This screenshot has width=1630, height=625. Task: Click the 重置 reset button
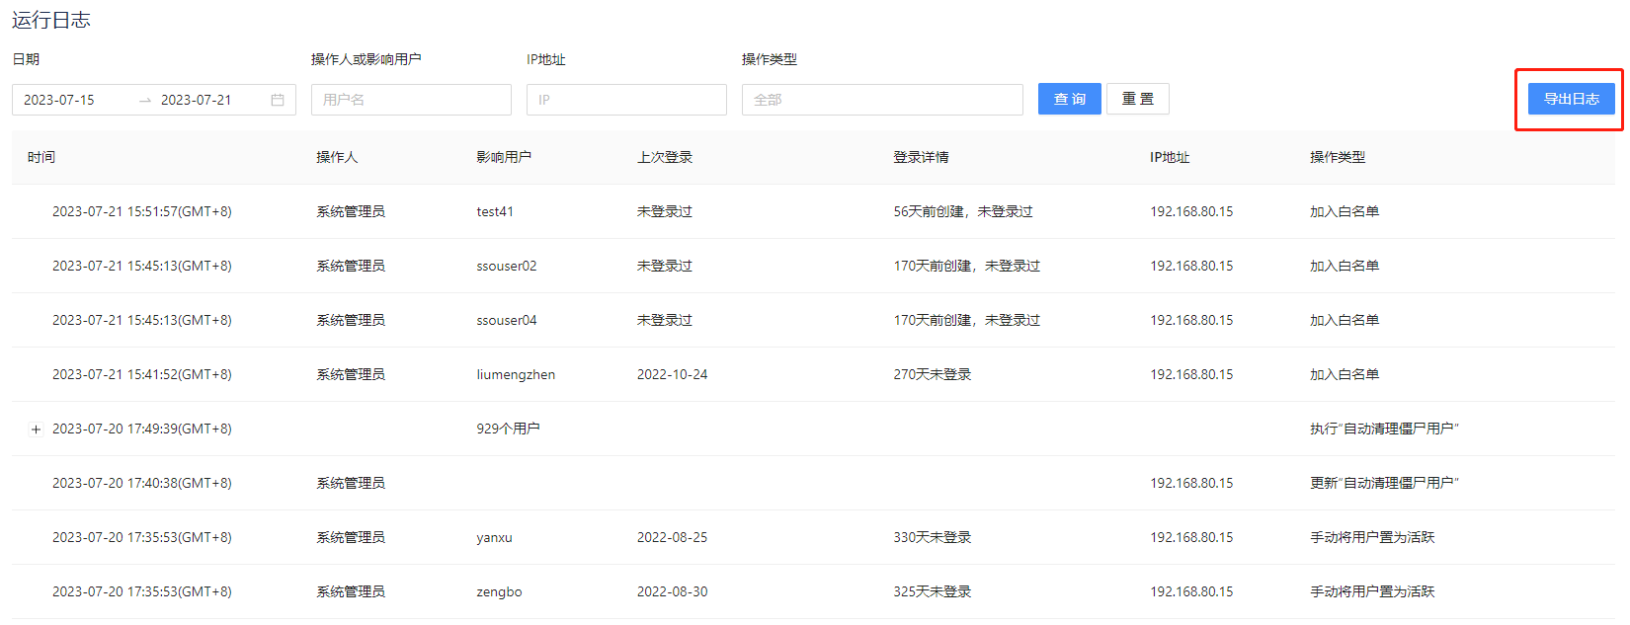click(1137, 99)
